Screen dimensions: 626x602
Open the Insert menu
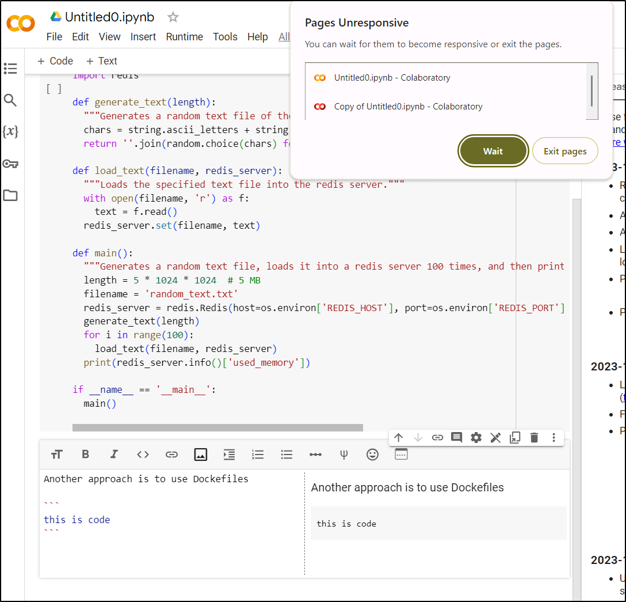coord(143,37)
